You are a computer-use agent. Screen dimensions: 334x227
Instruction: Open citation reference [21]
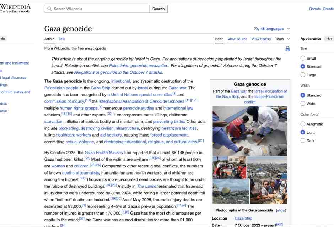pyautogui.click(x=201, y=140)
